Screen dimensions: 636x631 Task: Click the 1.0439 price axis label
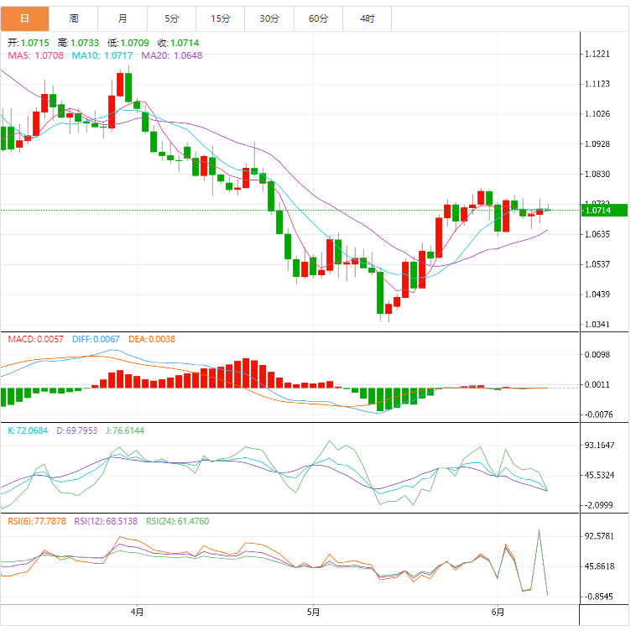click(597, 295)
